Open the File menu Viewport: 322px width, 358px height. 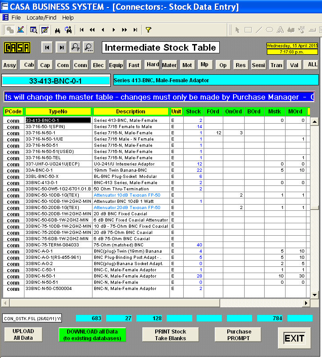tap(16, 17)
